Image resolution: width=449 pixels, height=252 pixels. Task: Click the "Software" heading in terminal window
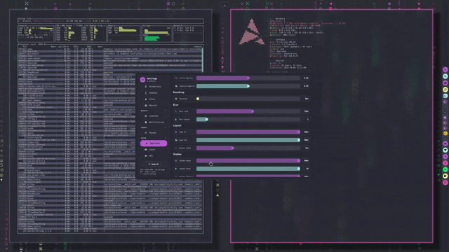(281, 40)
